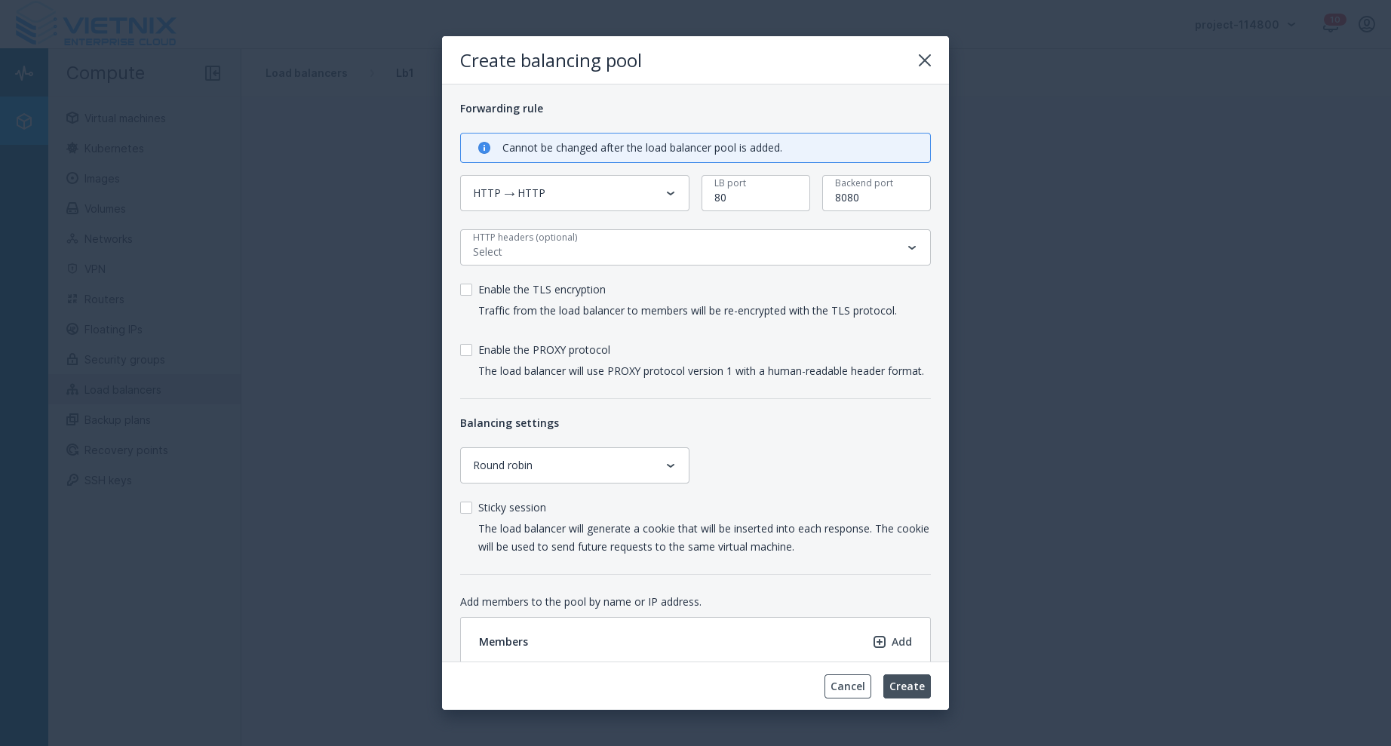Click the SSH keys key icon
The image size is (1391, 746).
72,480
